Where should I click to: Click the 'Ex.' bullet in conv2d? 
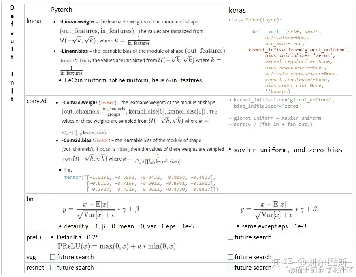(x=68, y=170)
